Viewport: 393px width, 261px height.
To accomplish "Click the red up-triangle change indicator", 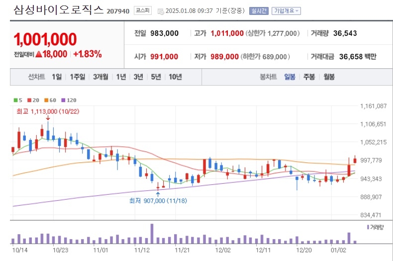I will coord(39,54).
